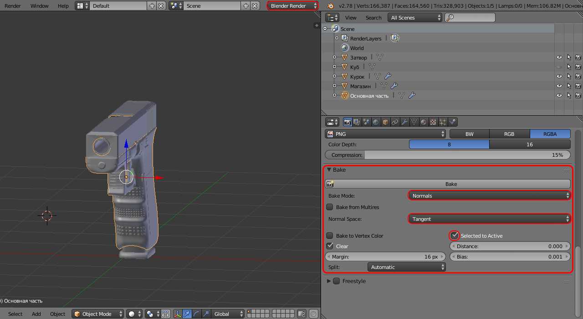Image resolution: width=583 pixels, height=319 pixels.
Task: Open the Texture properties tab (checker icon)
Action: coord(433,122)
